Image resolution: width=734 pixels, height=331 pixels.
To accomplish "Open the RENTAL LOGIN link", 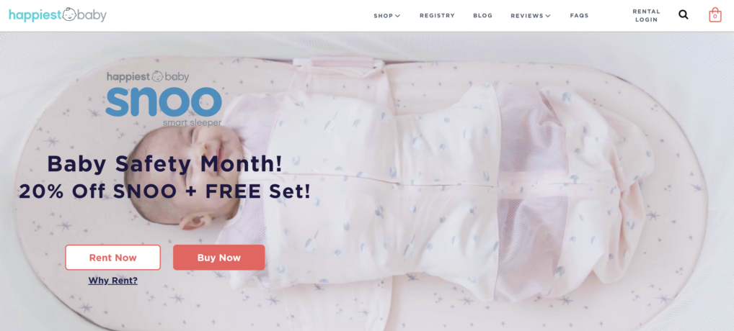I will (647, 15).
